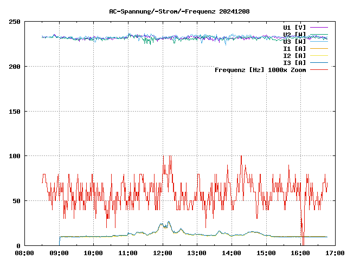Select the U1 [V] legend label

coord(294,27)
